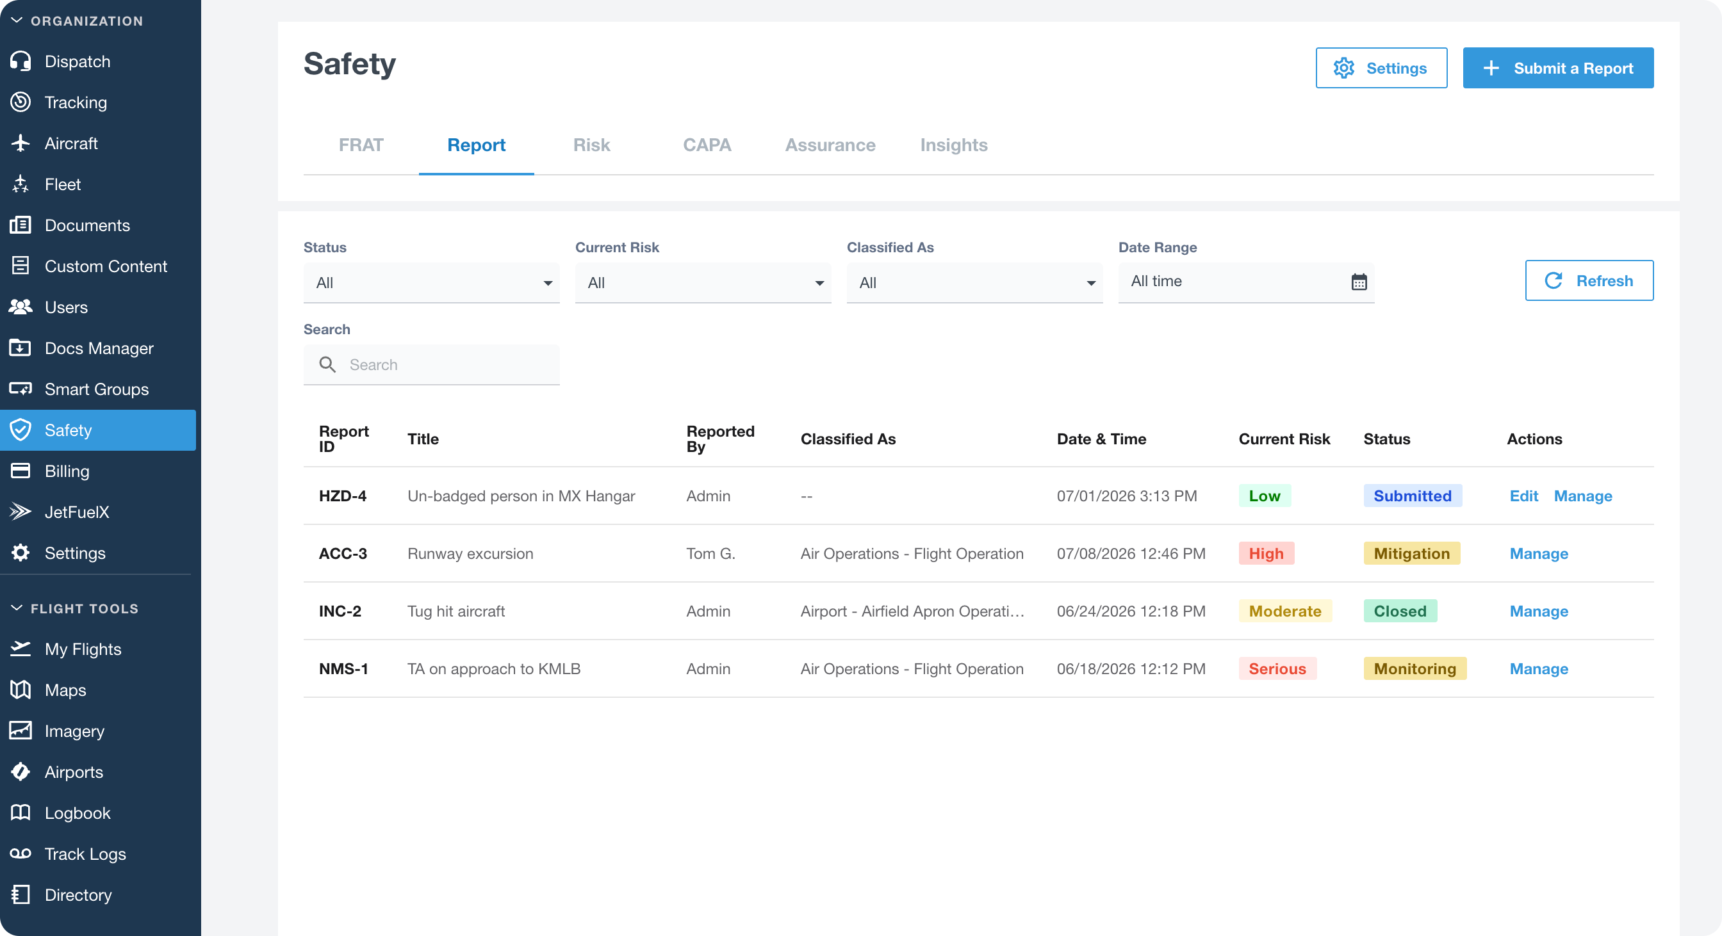Viewport: 1722px width, 936px height.
Task: Click the Custom Content icon
Action: pyautogui.click(x=20, y=266)
